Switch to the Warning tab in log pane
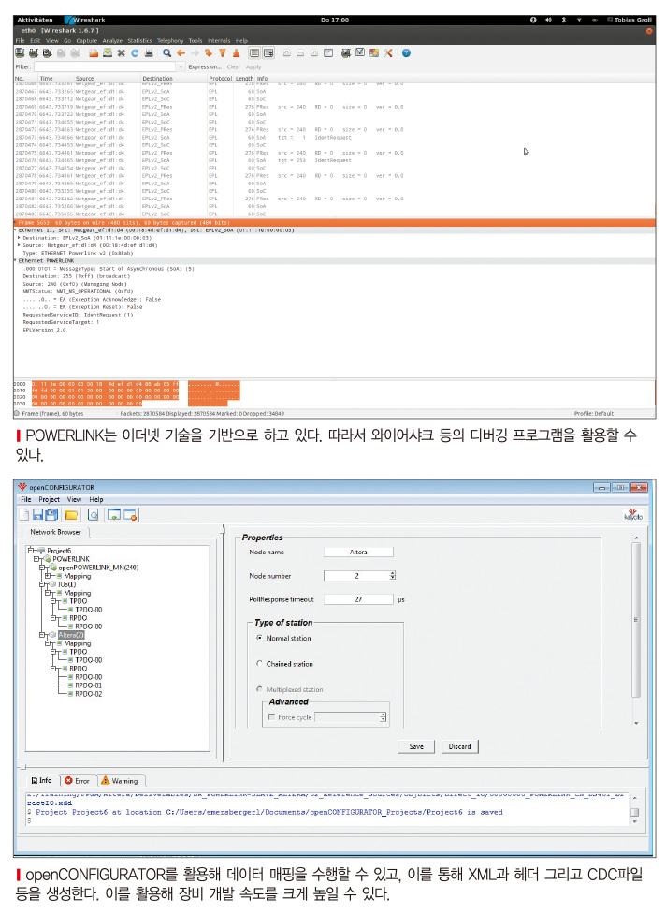This screenshot has height=914, width=666. click(120, 781)
